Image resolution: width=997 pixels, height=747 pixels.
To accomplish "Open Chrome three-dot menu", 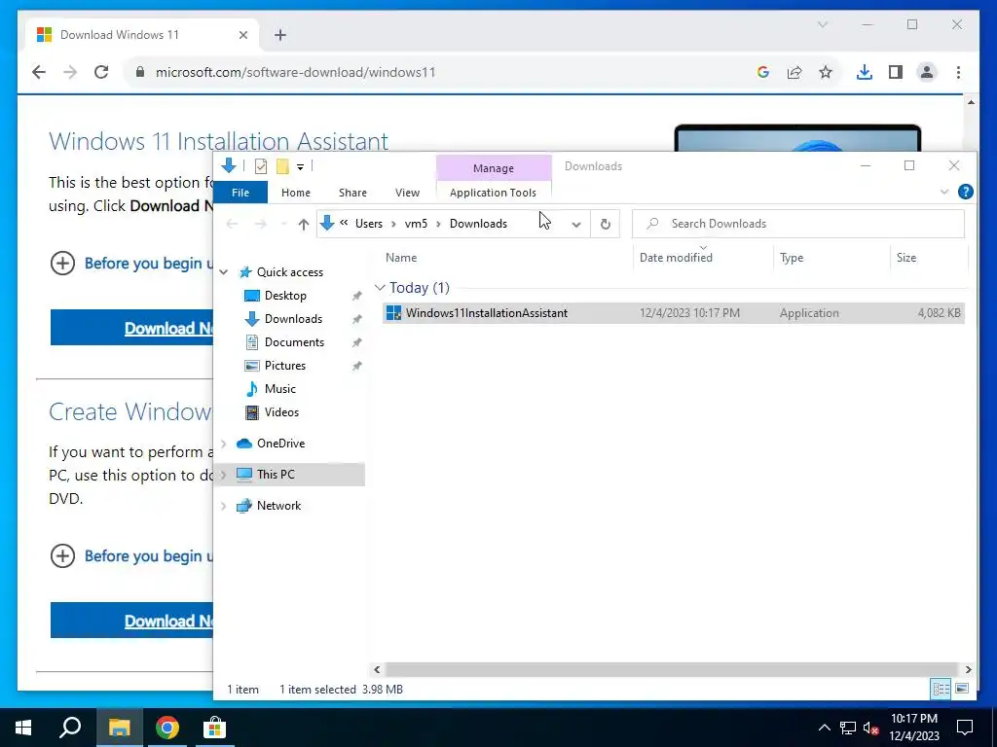I will 958,72.
